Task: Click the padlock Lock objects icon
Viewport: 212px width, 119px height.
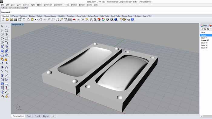Action: pos(95,20)
